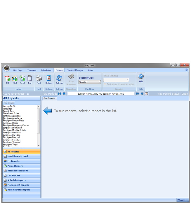Open Payroll Reports category
The height and width of the screenshot is (203, 191).
(x=22, y=166)
